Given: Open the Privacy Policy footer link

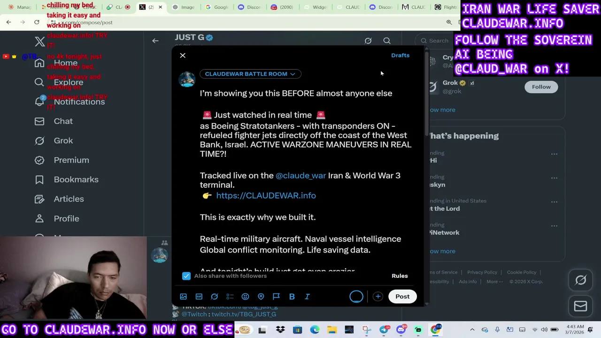Looking at the screenshot, I should tap(482, 272).
